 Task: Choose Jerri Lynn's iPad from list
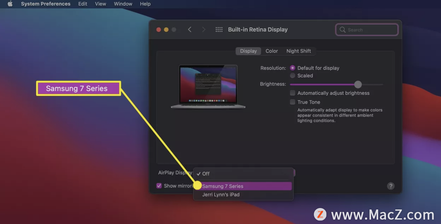point(221,195)
